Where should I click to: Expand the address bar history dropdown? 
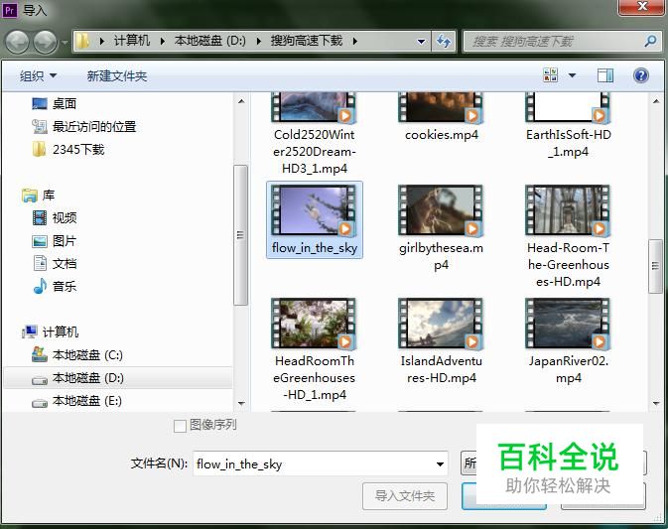[x=421, y=42]
